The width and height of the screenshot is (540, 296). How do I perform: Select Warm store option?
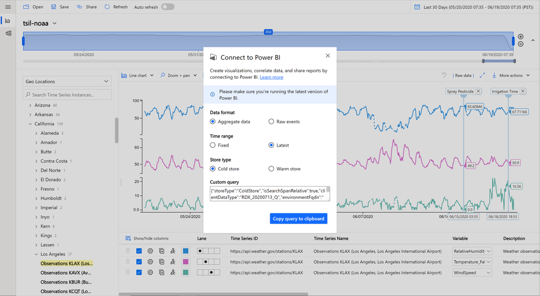(284, 169)
